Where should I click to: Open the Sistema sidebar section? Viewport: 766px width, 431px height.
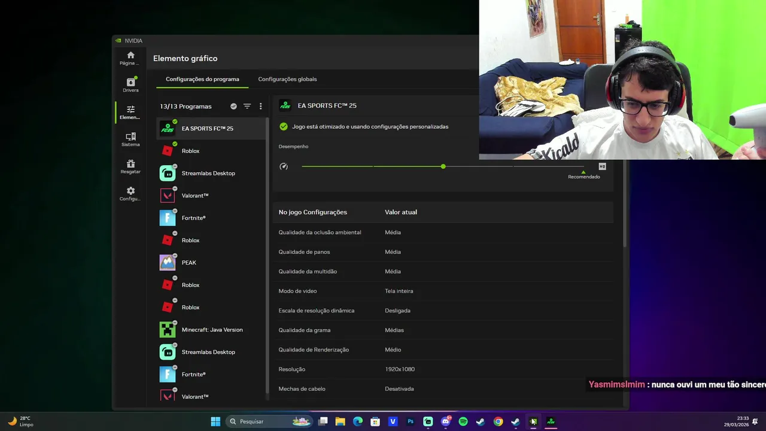(x=130, y=139)
